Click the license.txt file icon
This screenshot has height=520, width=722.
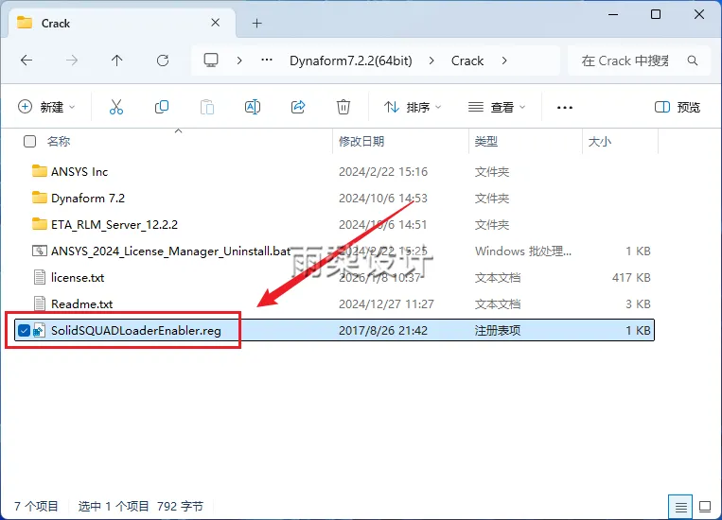[40, 277]
